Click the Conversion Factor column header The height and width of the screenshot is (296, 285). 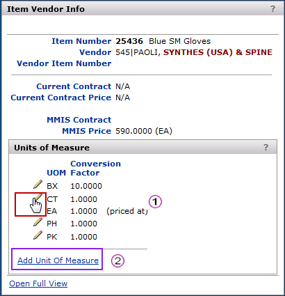point(95,168)
